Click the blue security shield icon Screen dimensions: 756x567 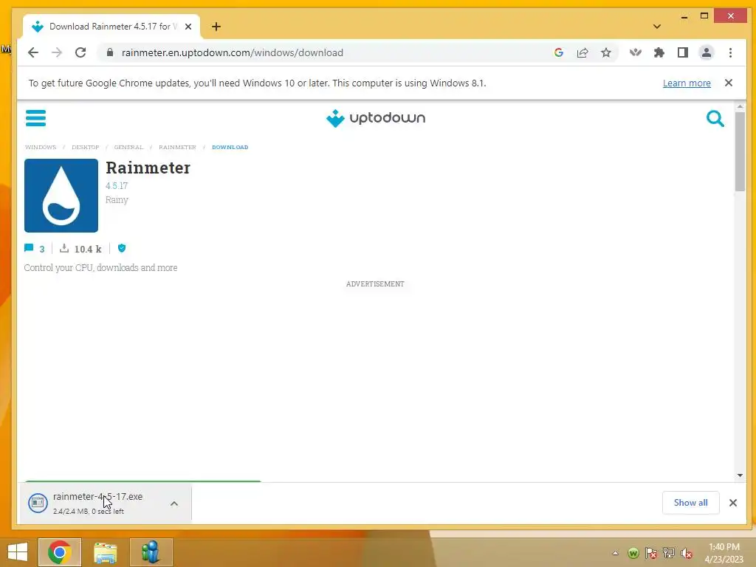coord(122,248)
